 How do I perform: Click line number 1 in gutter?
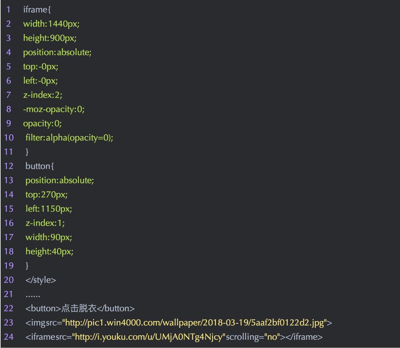click(x=8, y=10)
